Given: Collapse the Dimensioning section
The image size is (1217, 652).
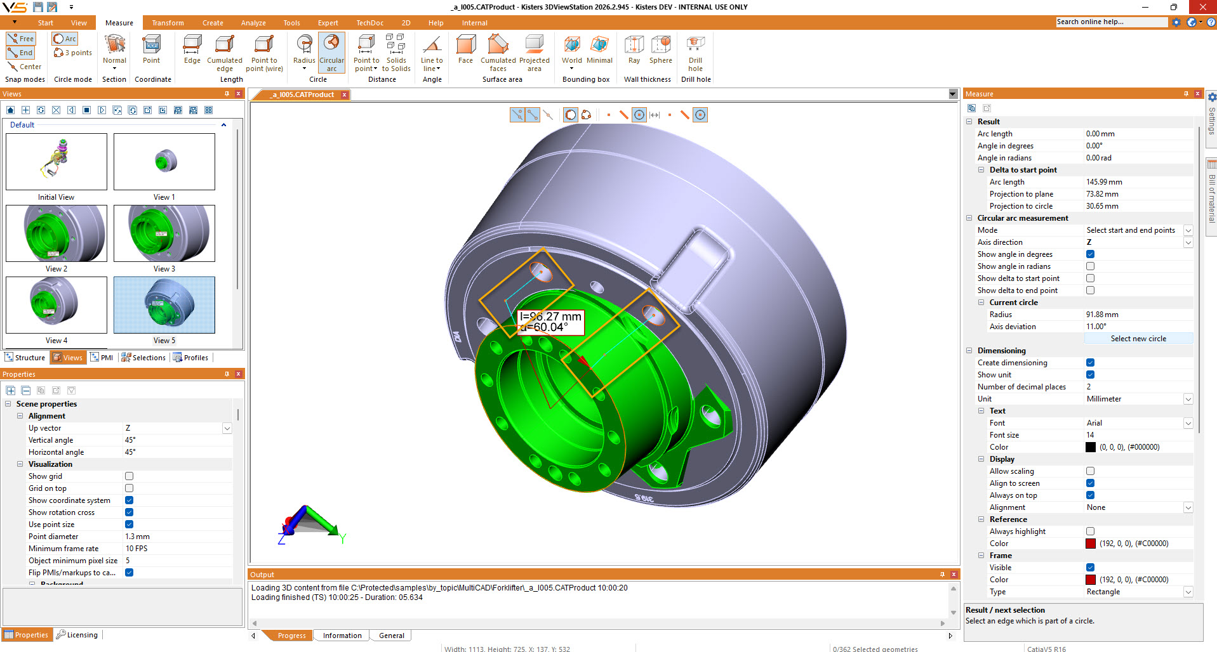Looking at the screenshot, I should (969, 351).
